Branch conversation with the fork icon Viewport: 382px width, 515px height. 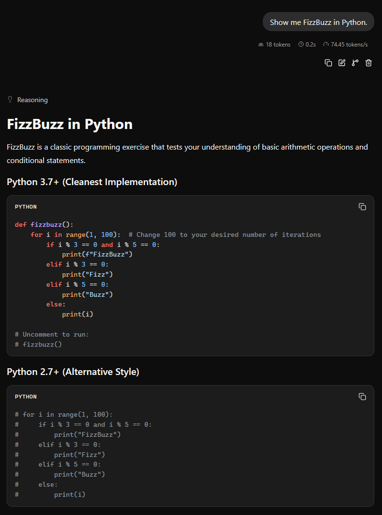(x=355, y=63)
